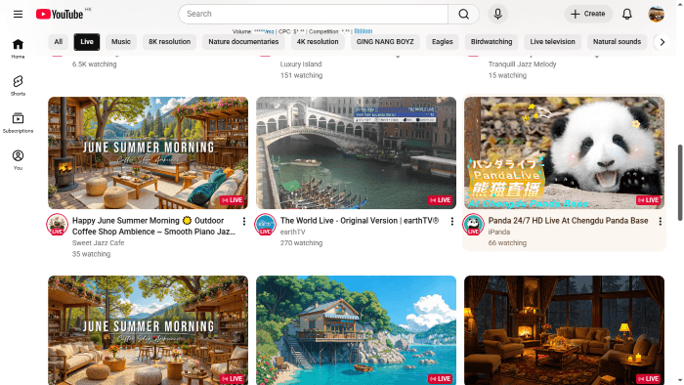Start voice search with microphone
This screenshot has height=385, width=684.
[497, 14]
